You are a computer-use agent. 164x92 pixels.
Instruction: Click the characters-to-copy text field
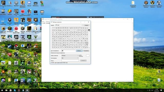tap(68, 51)
